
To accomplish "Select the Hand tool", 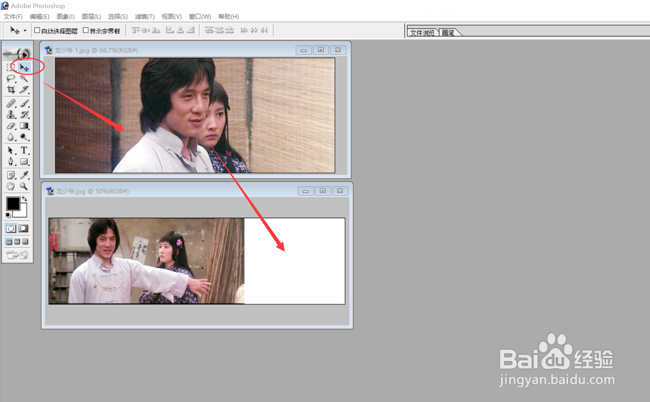I will tap(11, 186).
